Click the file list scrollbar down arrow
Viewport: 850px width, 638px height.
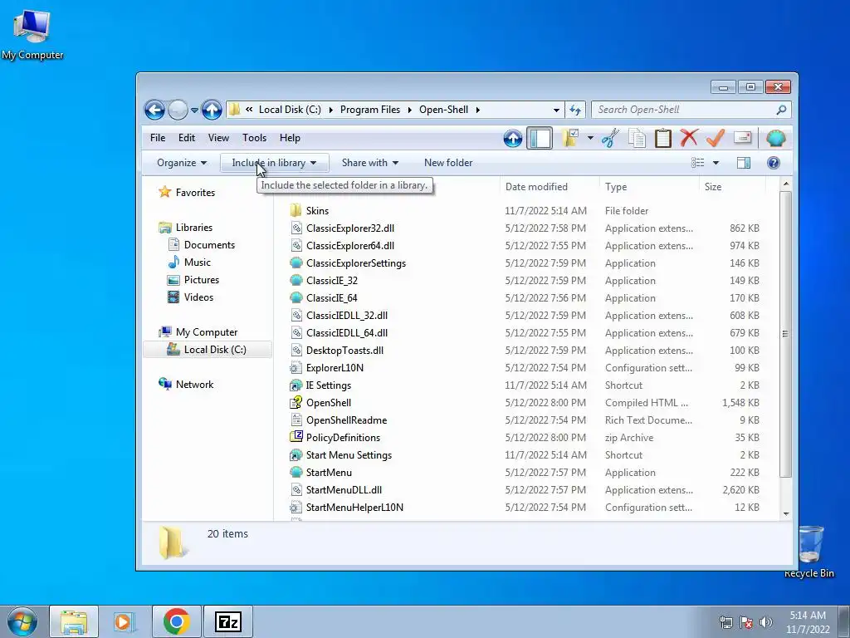(785, 513)
